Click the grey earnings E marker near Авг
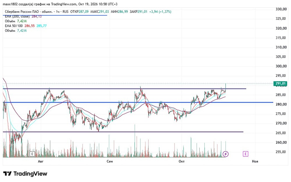This screenshot has width=291, height=182. [32, 154]
